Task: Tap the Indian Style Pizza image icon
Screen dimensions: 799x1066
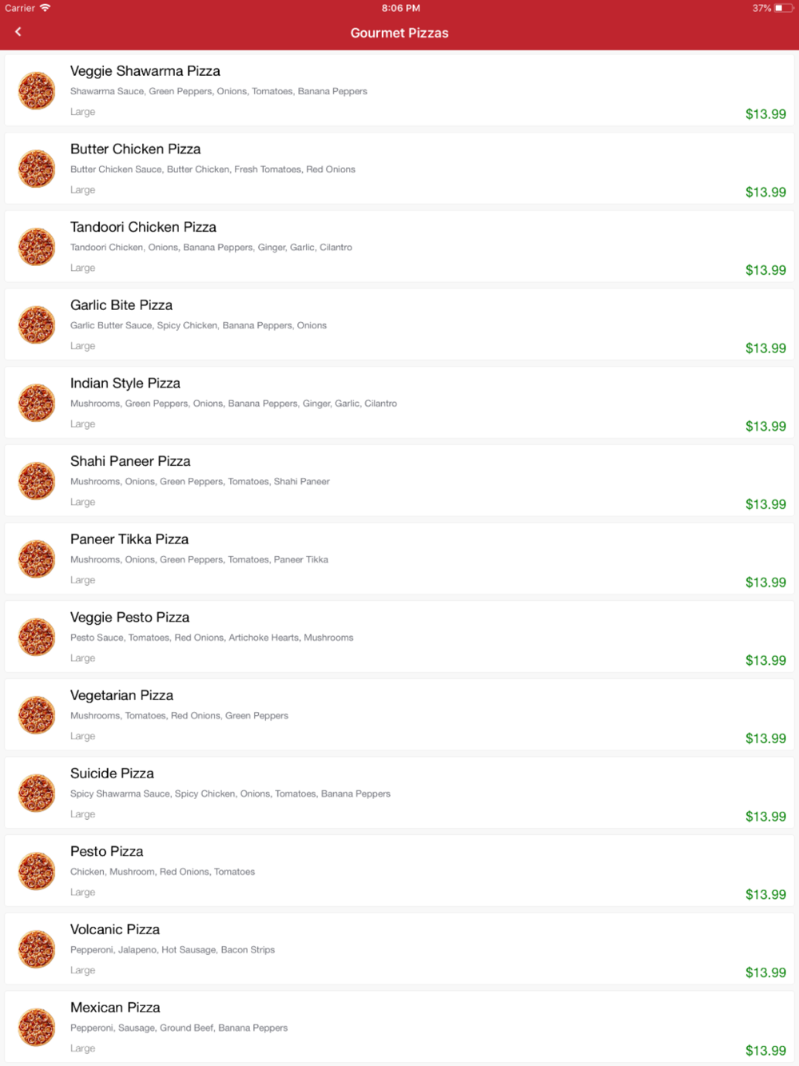Action: 37,403
